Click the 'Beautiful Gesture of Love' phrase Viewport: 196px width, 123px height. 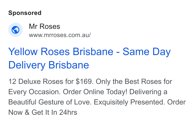(50, 102)
